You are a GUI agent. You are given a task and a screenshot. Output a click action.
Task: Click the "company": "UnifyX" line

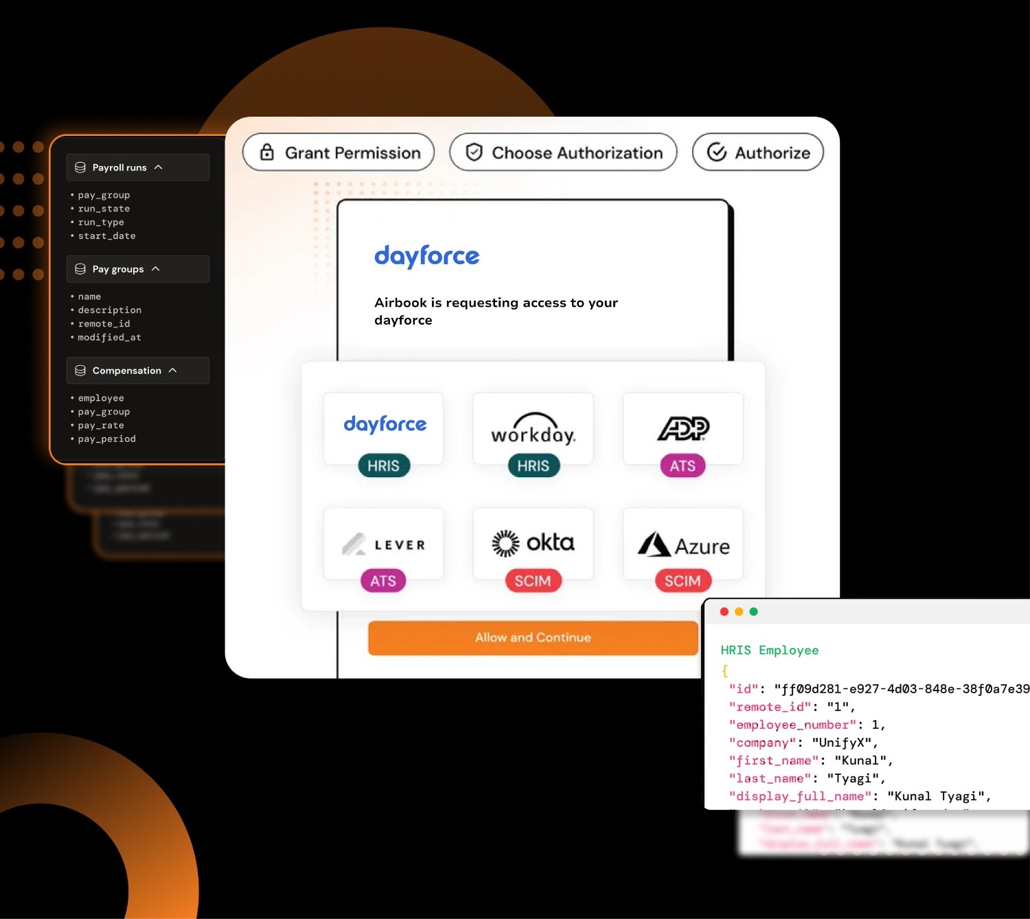(803, 743)
